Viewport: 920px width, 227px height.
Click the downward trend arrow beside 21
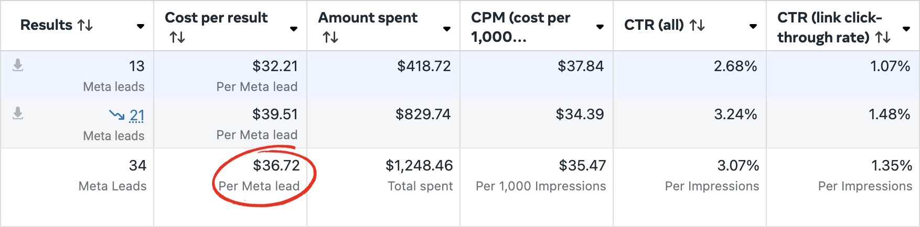(x=116, y=115)
